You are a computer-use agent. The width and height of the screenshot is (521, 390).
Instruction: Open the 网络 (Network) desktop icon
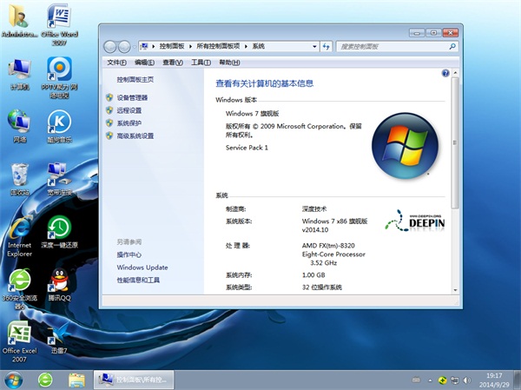tap(19, 126)
